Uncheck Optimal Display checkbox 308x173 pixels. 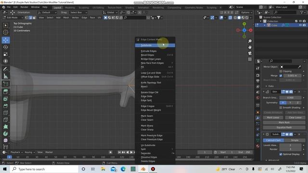(x=281, y=154)
